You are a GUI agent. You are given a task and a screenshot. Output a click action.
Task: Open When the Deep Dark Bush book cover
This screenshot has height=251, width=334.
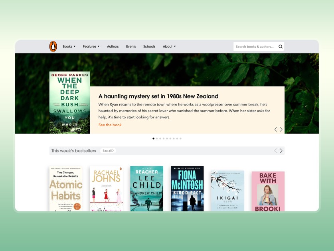pyautogui.click(x=70, y=103)
